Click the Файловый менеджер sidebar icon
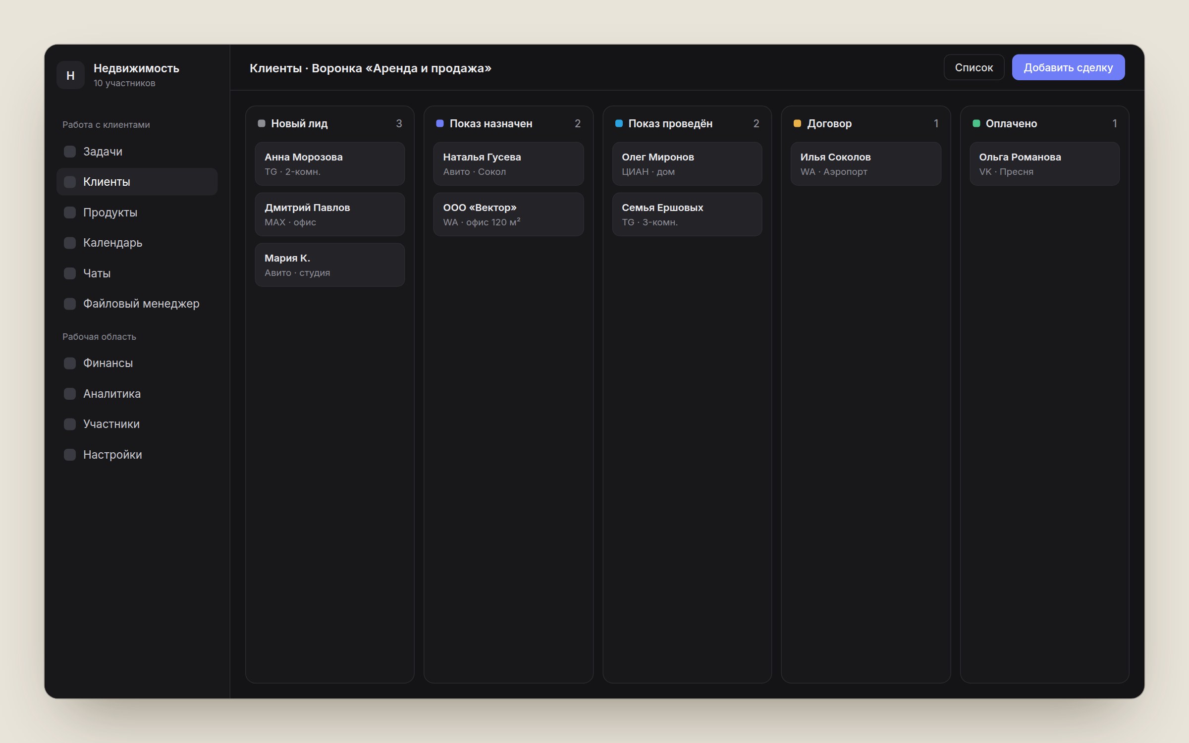Screen dimensions: 1189x743 coord(70,304)
